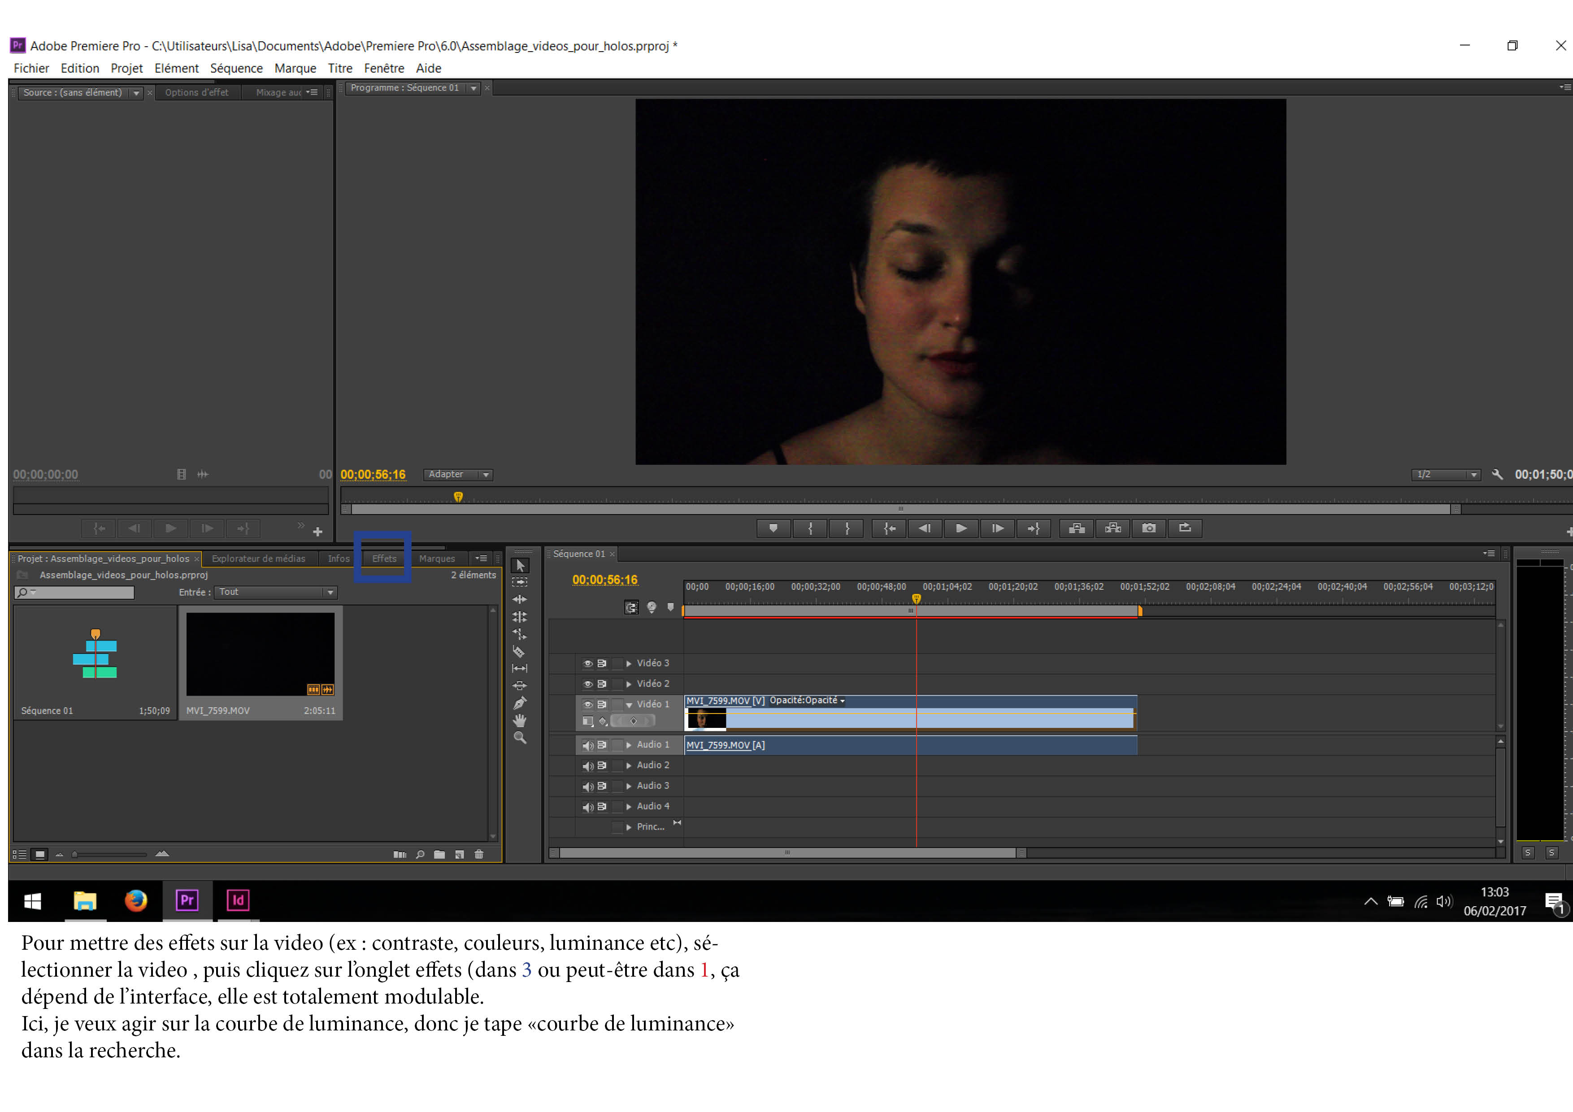Click the Lift button in program monitor

(1076, 528)
